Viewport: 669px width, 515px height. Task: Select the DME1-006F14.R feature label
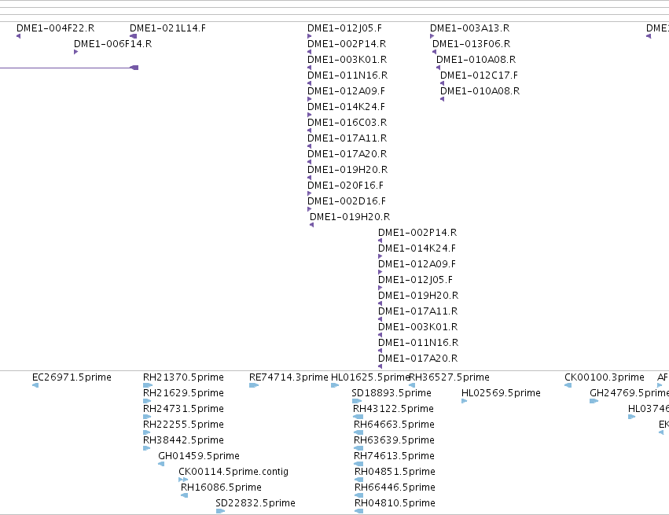[x=112, y=44]
